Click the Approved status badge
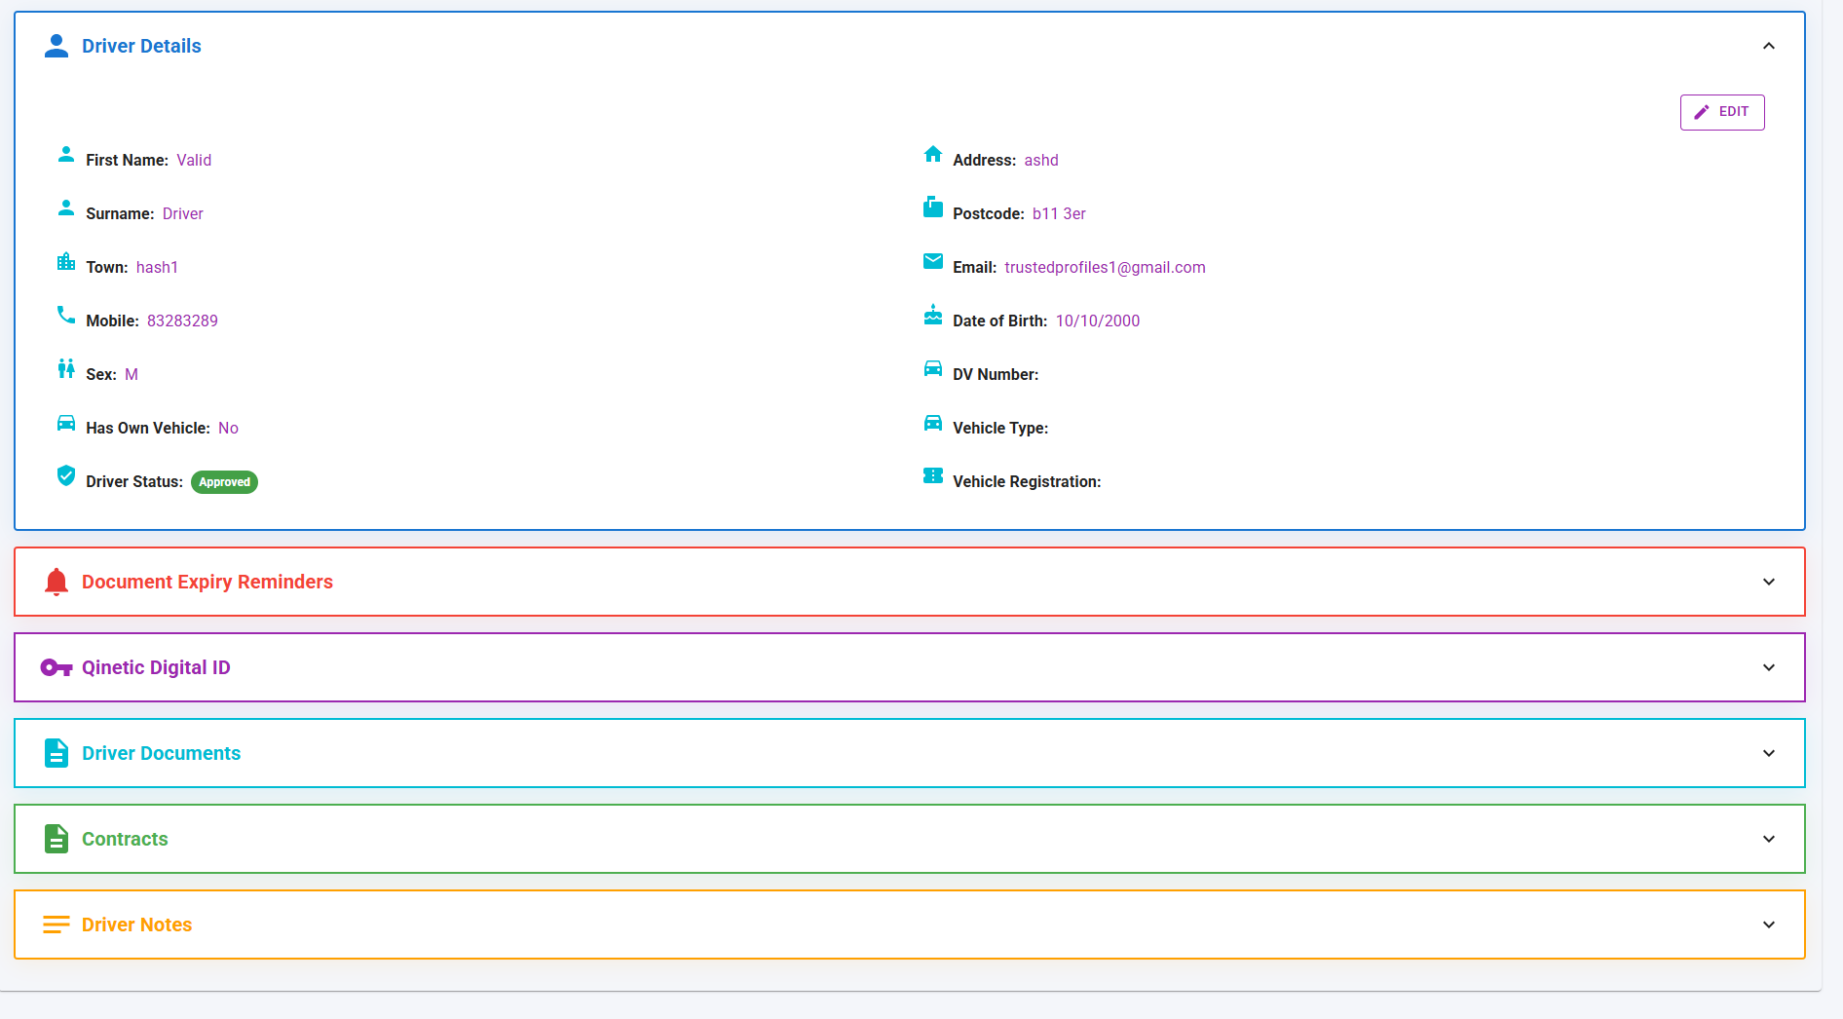Image resolution: width=1843 pixels, height=1019 pixels. 224,481
